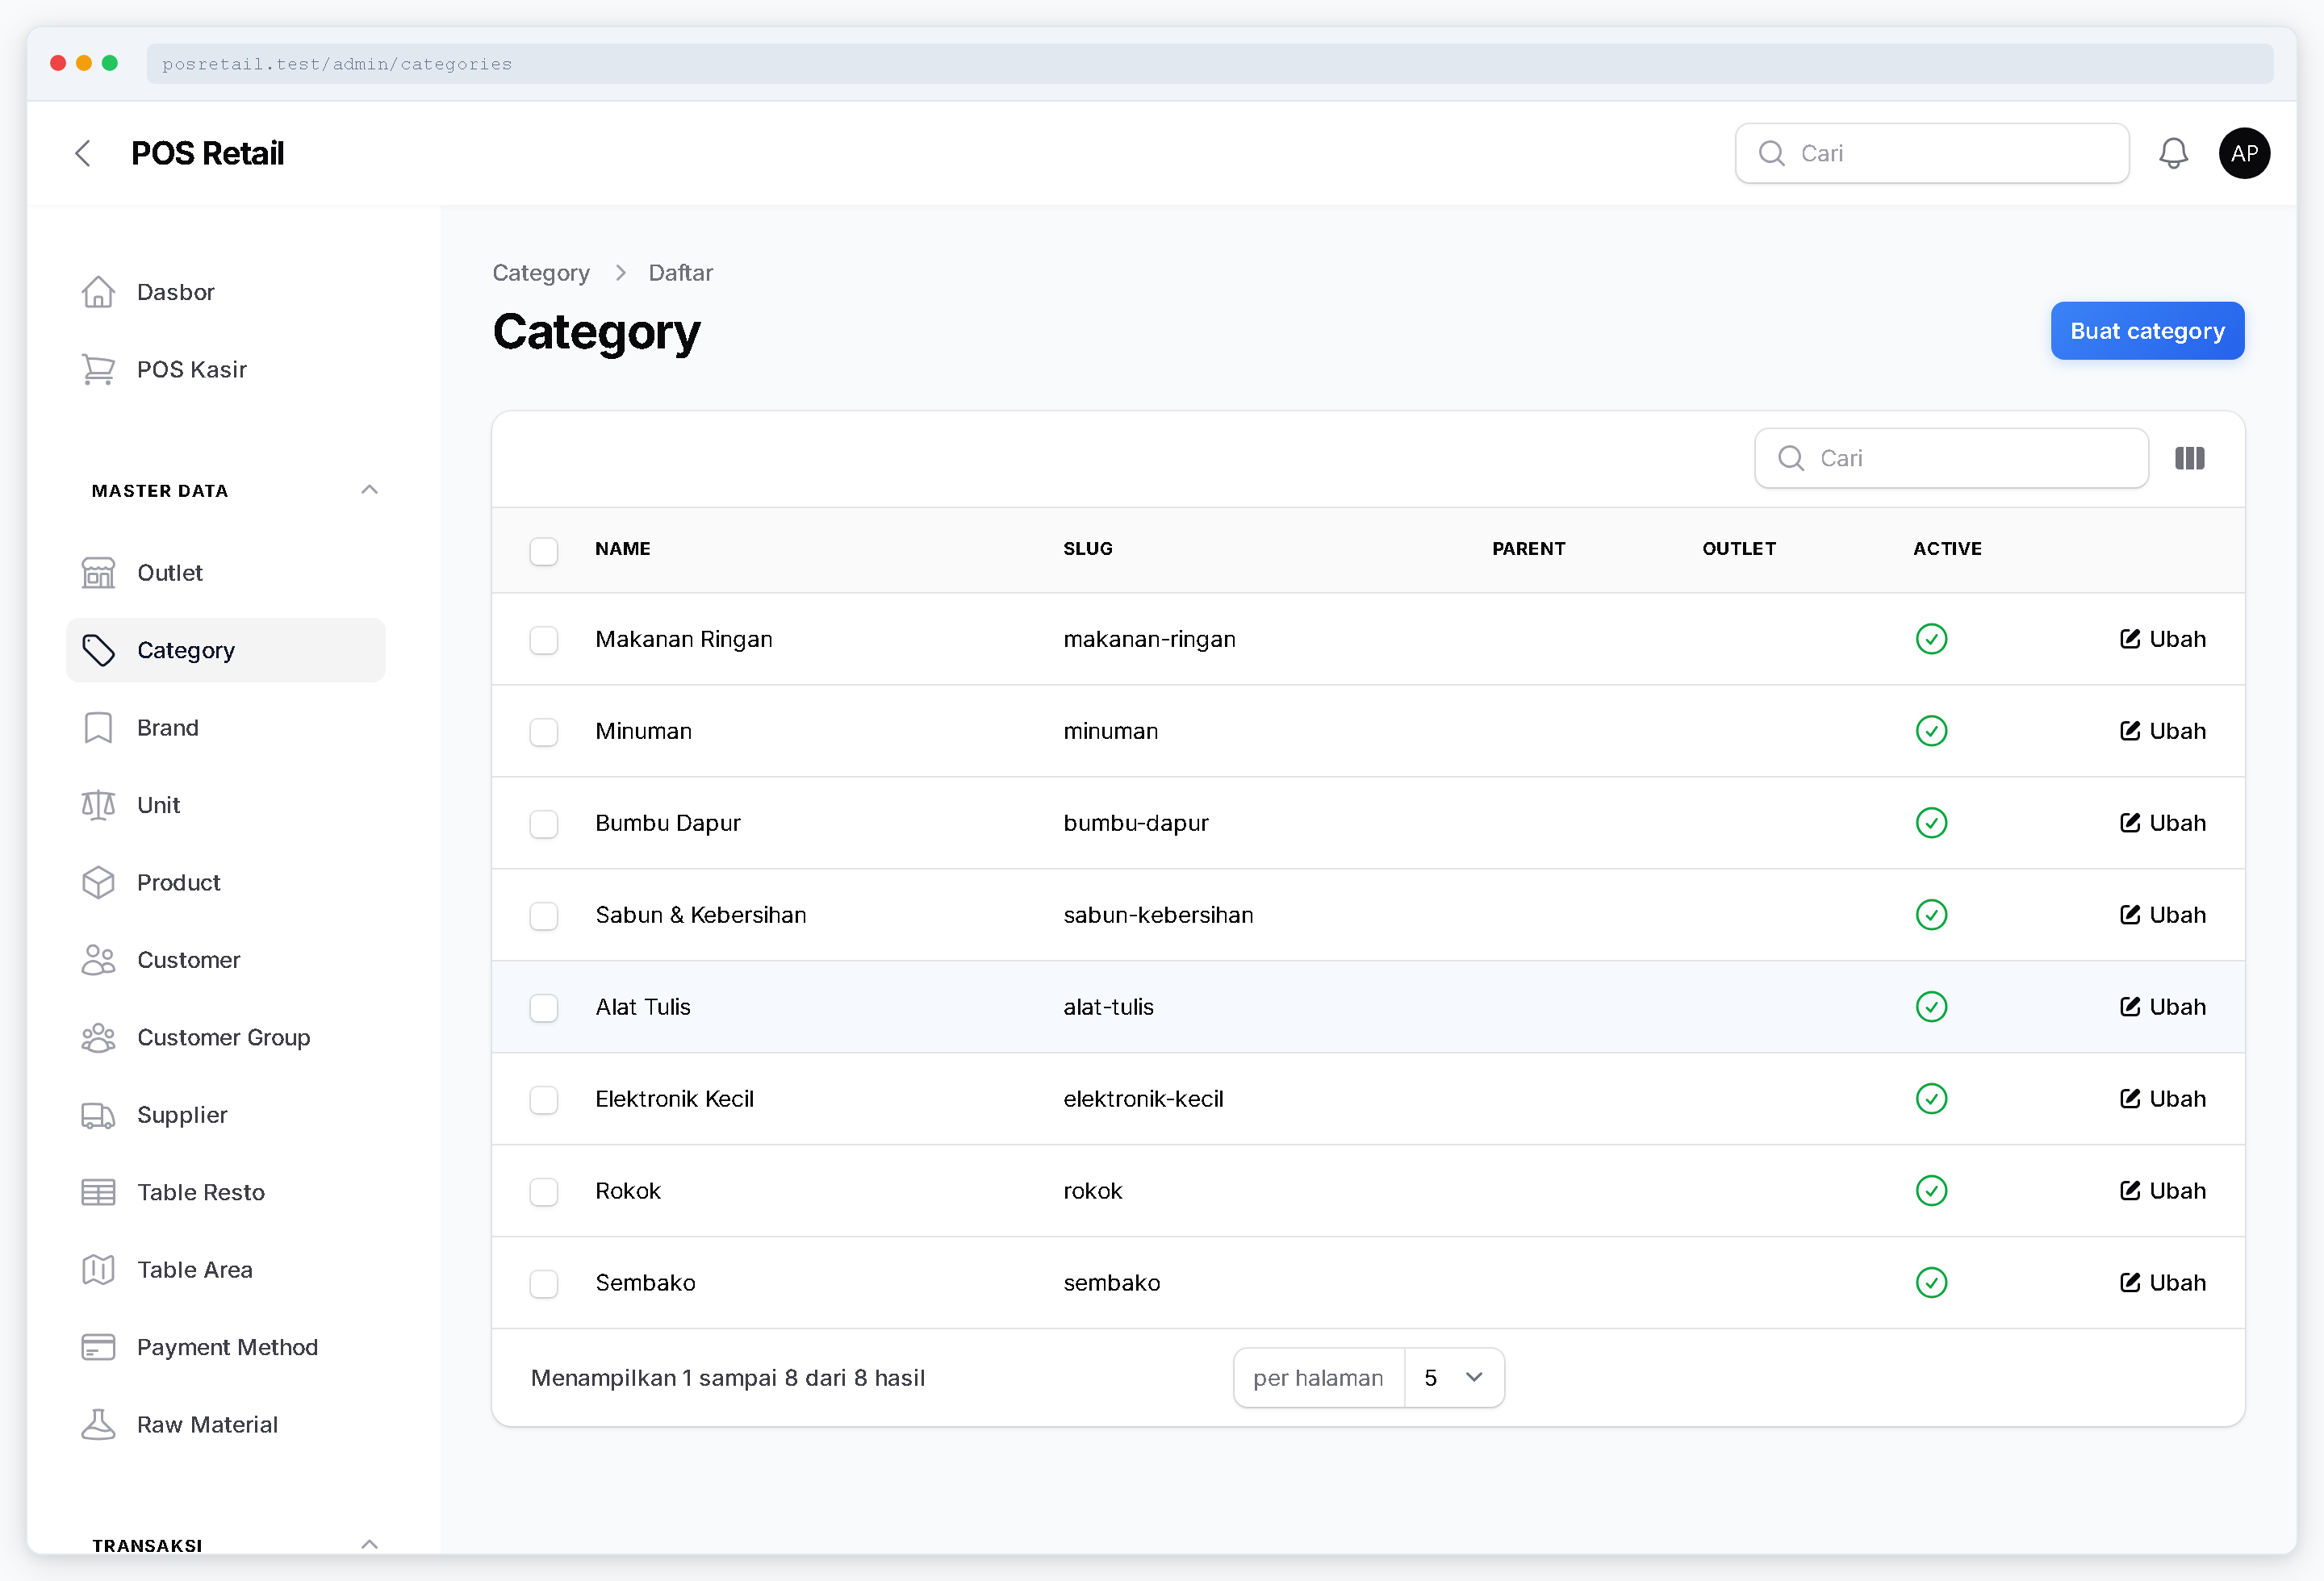Screen dimensions: 2324x1581
Task: Click the browser address bar
Action: 1210,64
